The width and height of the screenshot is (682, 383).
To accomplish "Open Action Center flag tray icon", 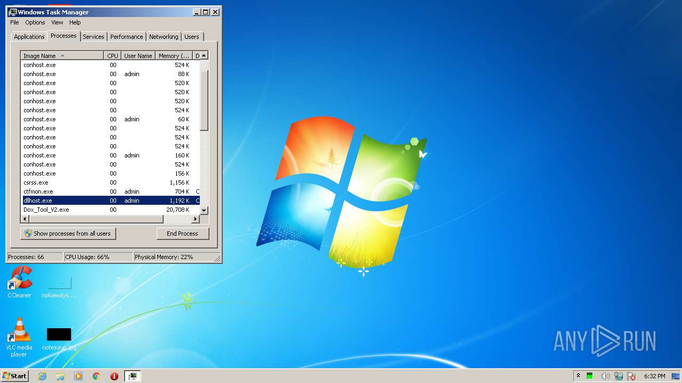I will pos(631,376).
